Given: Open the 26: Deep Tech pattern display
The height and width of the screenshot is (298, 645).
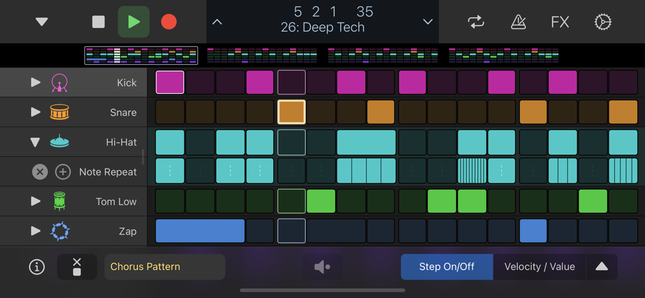Looking at the screenshot, I should click(322, 28).
